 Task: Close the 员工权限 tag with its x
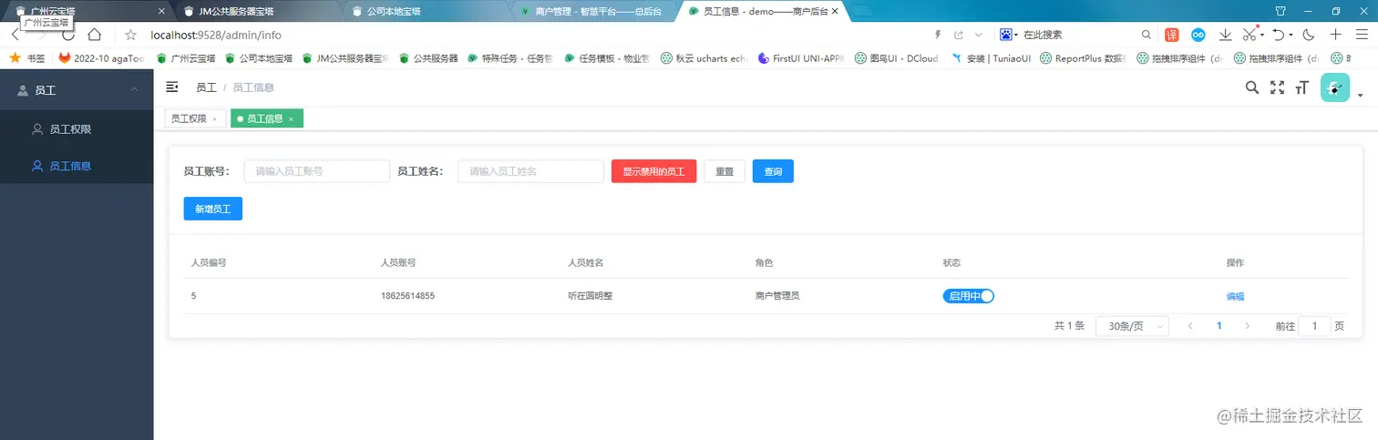[214, 119]
